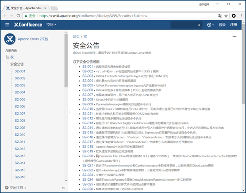246x193 pixels.
Task: Click 注册 to sign up
Action: click(233, 25)
